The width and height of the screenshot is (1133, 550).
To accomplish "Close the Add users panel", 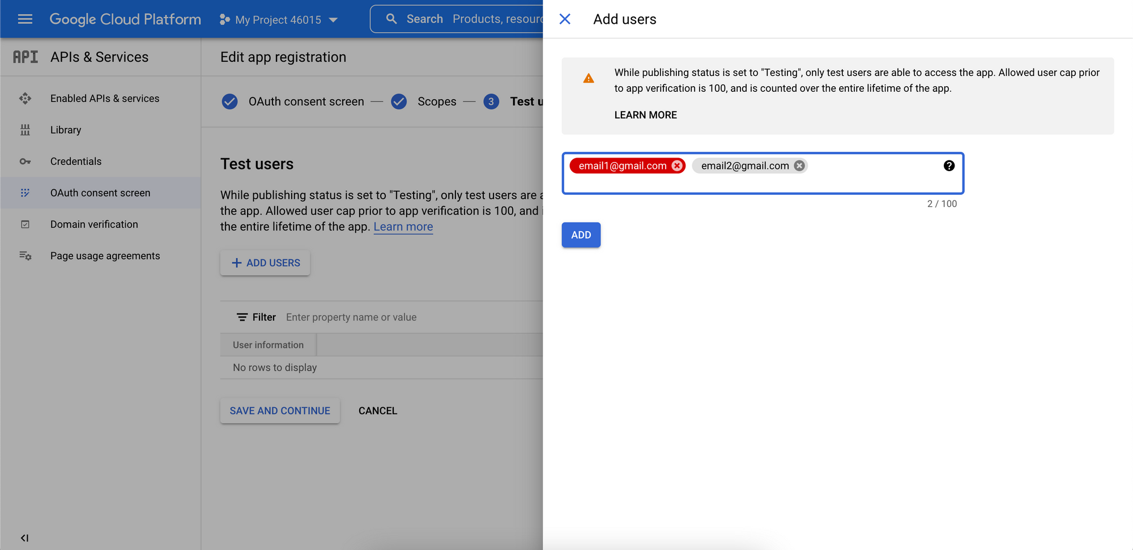I will (565, 19).
